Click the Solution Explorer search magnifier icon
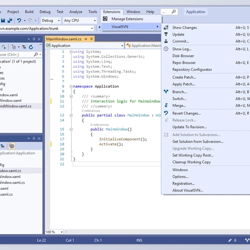This screenshot has height=250, width=250. tap(36, 54)
